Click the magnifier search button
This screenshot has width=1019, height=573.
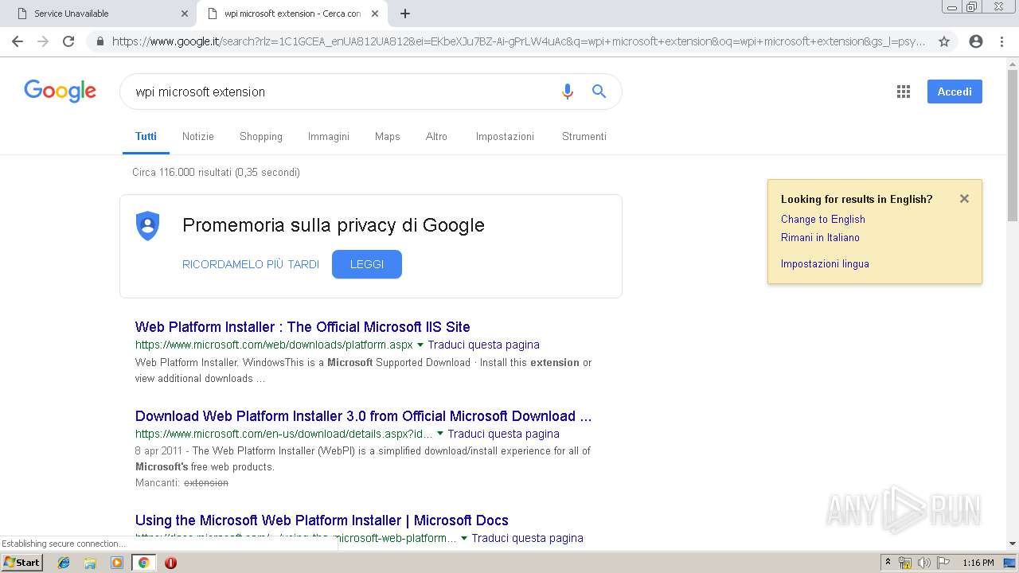[x=599, y=92]
